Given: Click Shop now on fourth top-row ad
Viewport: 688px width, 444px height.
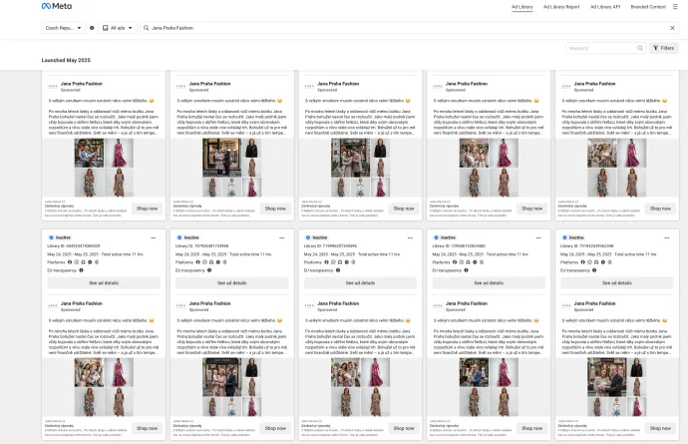Looking at the screenshot, I should (532, 209).
